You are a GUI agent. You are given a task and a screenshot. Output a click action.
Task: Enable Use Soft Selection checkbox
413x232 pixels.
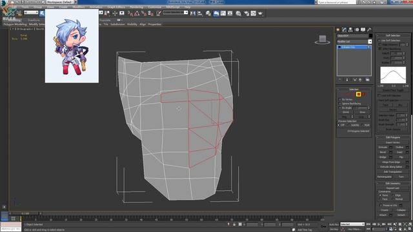click(x=379, y=41)
